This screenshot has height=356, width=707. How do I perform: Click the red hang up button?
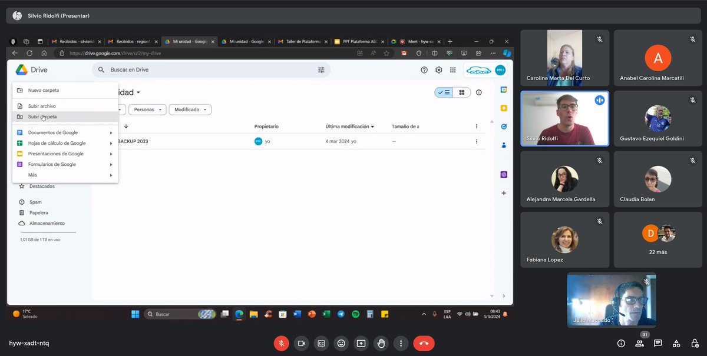pos(424,343)
